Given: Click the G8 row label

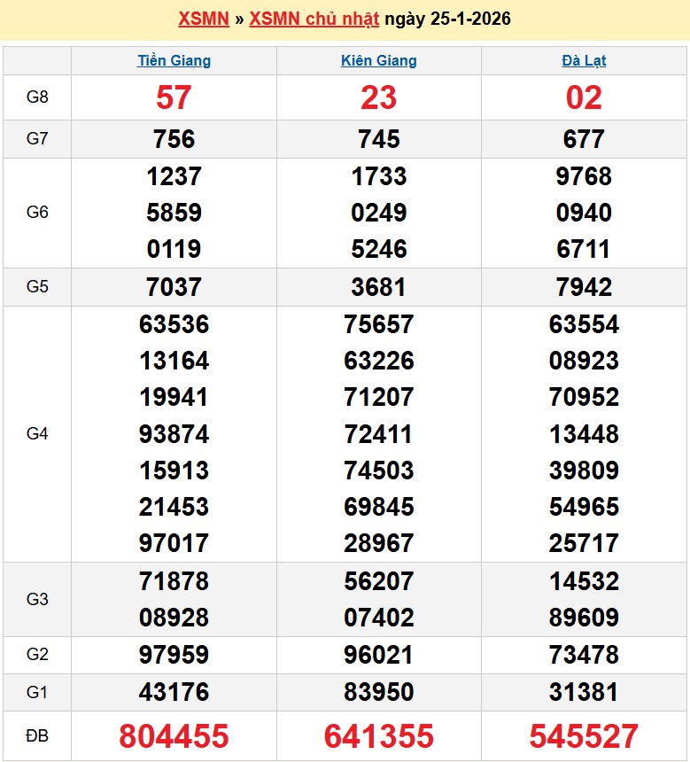Looking at the screenshot, I should [x=37, y=97].
